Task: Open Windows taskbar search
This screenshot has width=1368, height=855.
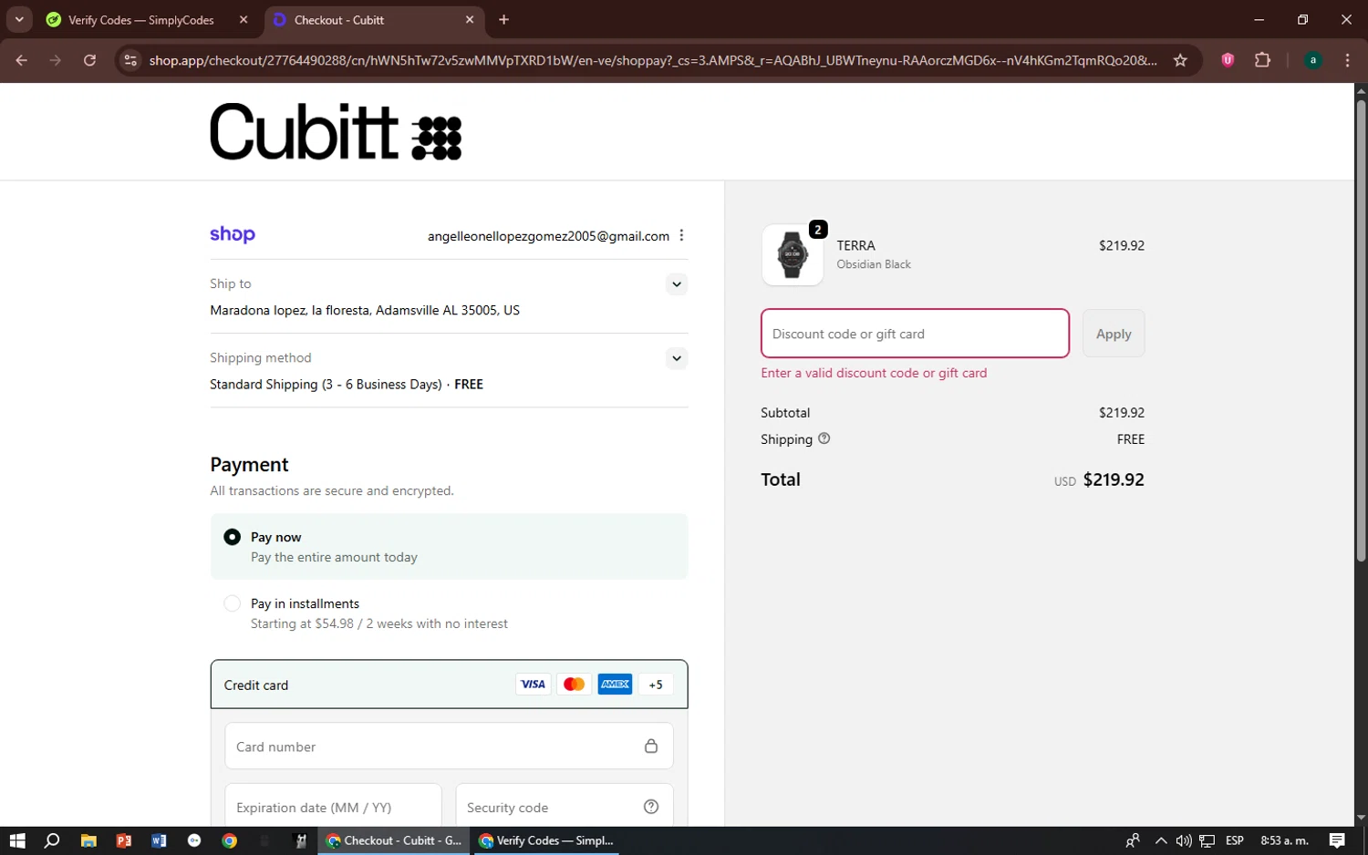Action: click(x=52, y=840)
